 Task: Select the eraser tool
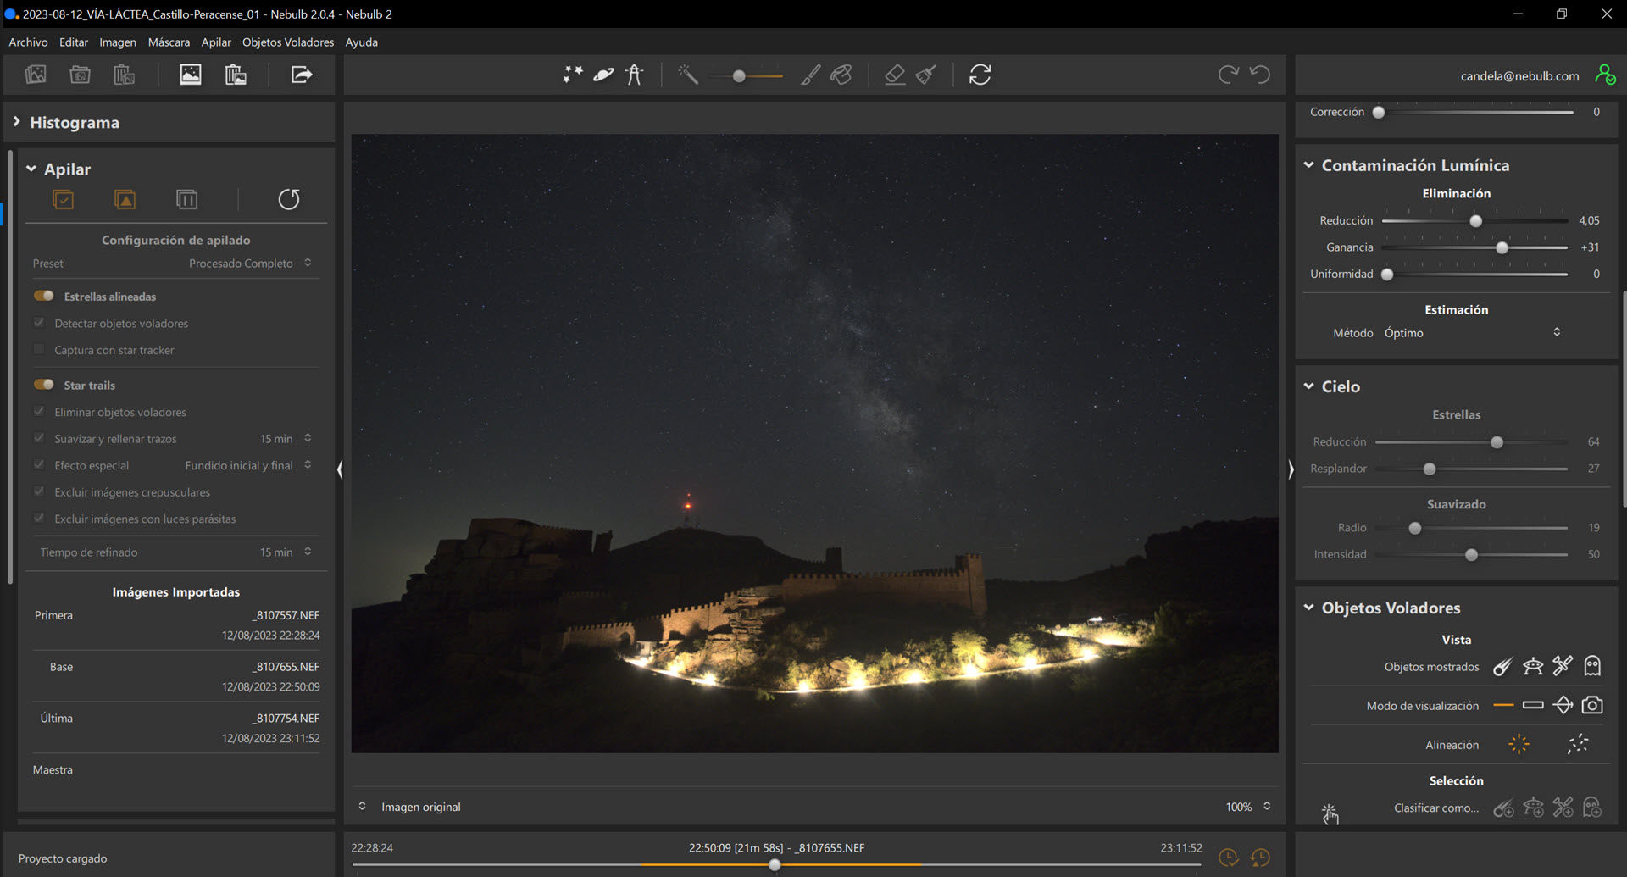(x=894, y=75)
